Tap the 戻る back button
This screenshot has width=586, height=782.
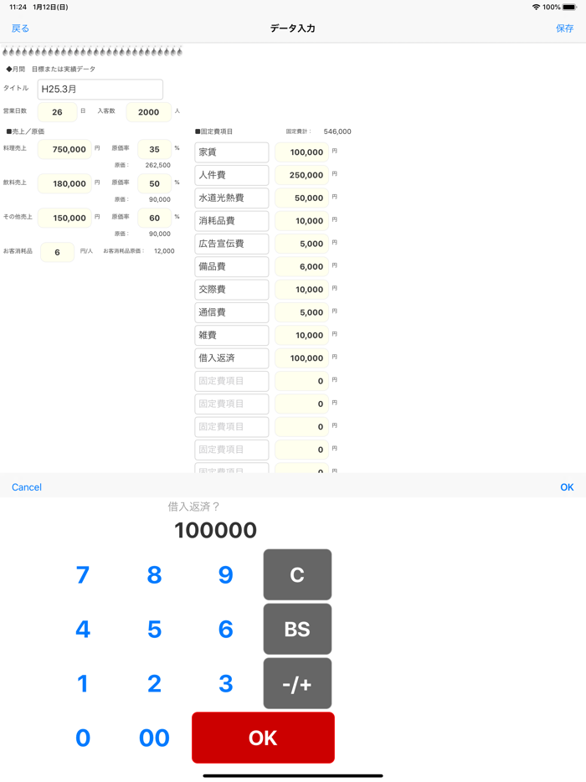20,28
